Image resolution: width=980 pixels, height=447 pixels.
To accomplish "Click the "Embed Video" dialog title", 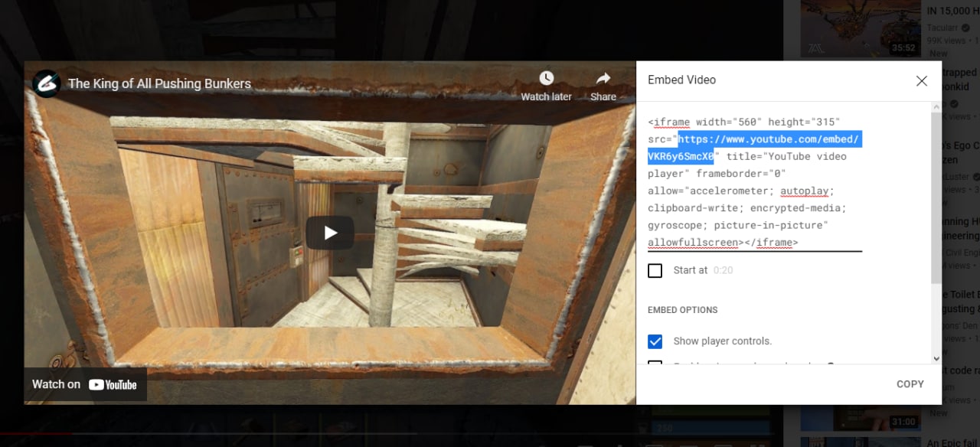I will tap(682, 80).
